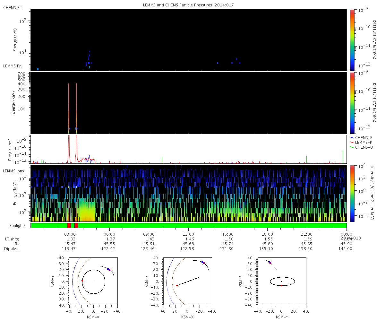The height and width of the screenshot is (321, 385).
Task: Click the Dipole L value 142.00
Action: tap(346, 249)
